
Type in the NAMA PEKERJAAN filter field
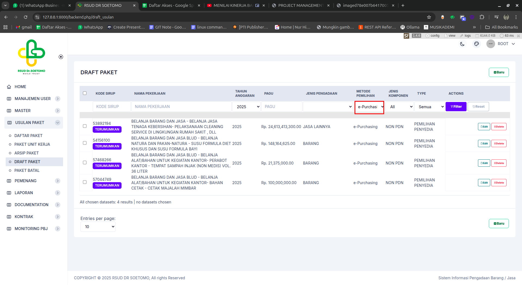point(181,107)
